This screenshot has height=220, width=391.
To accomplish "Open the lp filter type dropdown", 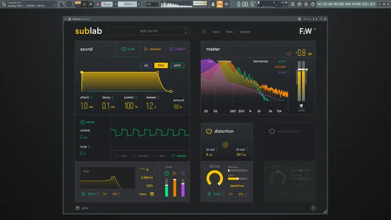I will (x=148, y=169).
